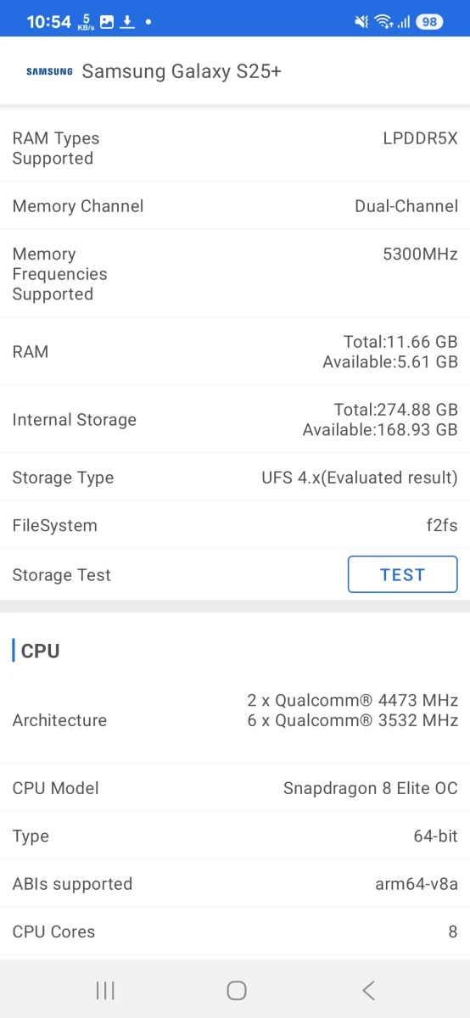Tap the Storage Type UFS 4.x value
Viewport: 470px width, 1018px height.
[360, 478]
